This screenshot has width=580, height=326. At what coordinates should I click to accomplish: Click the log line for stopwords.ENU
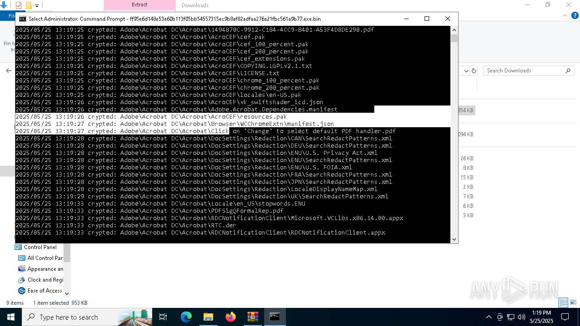160,204
